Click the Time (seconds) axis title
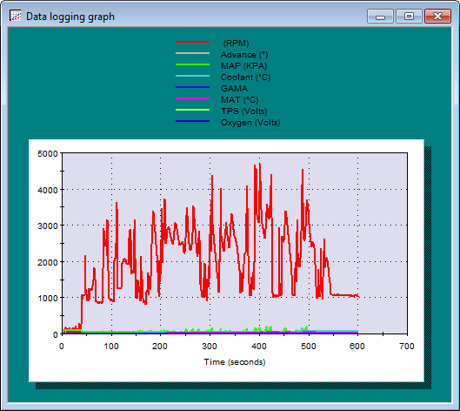 pyautogui.click(x=235, y=362)
